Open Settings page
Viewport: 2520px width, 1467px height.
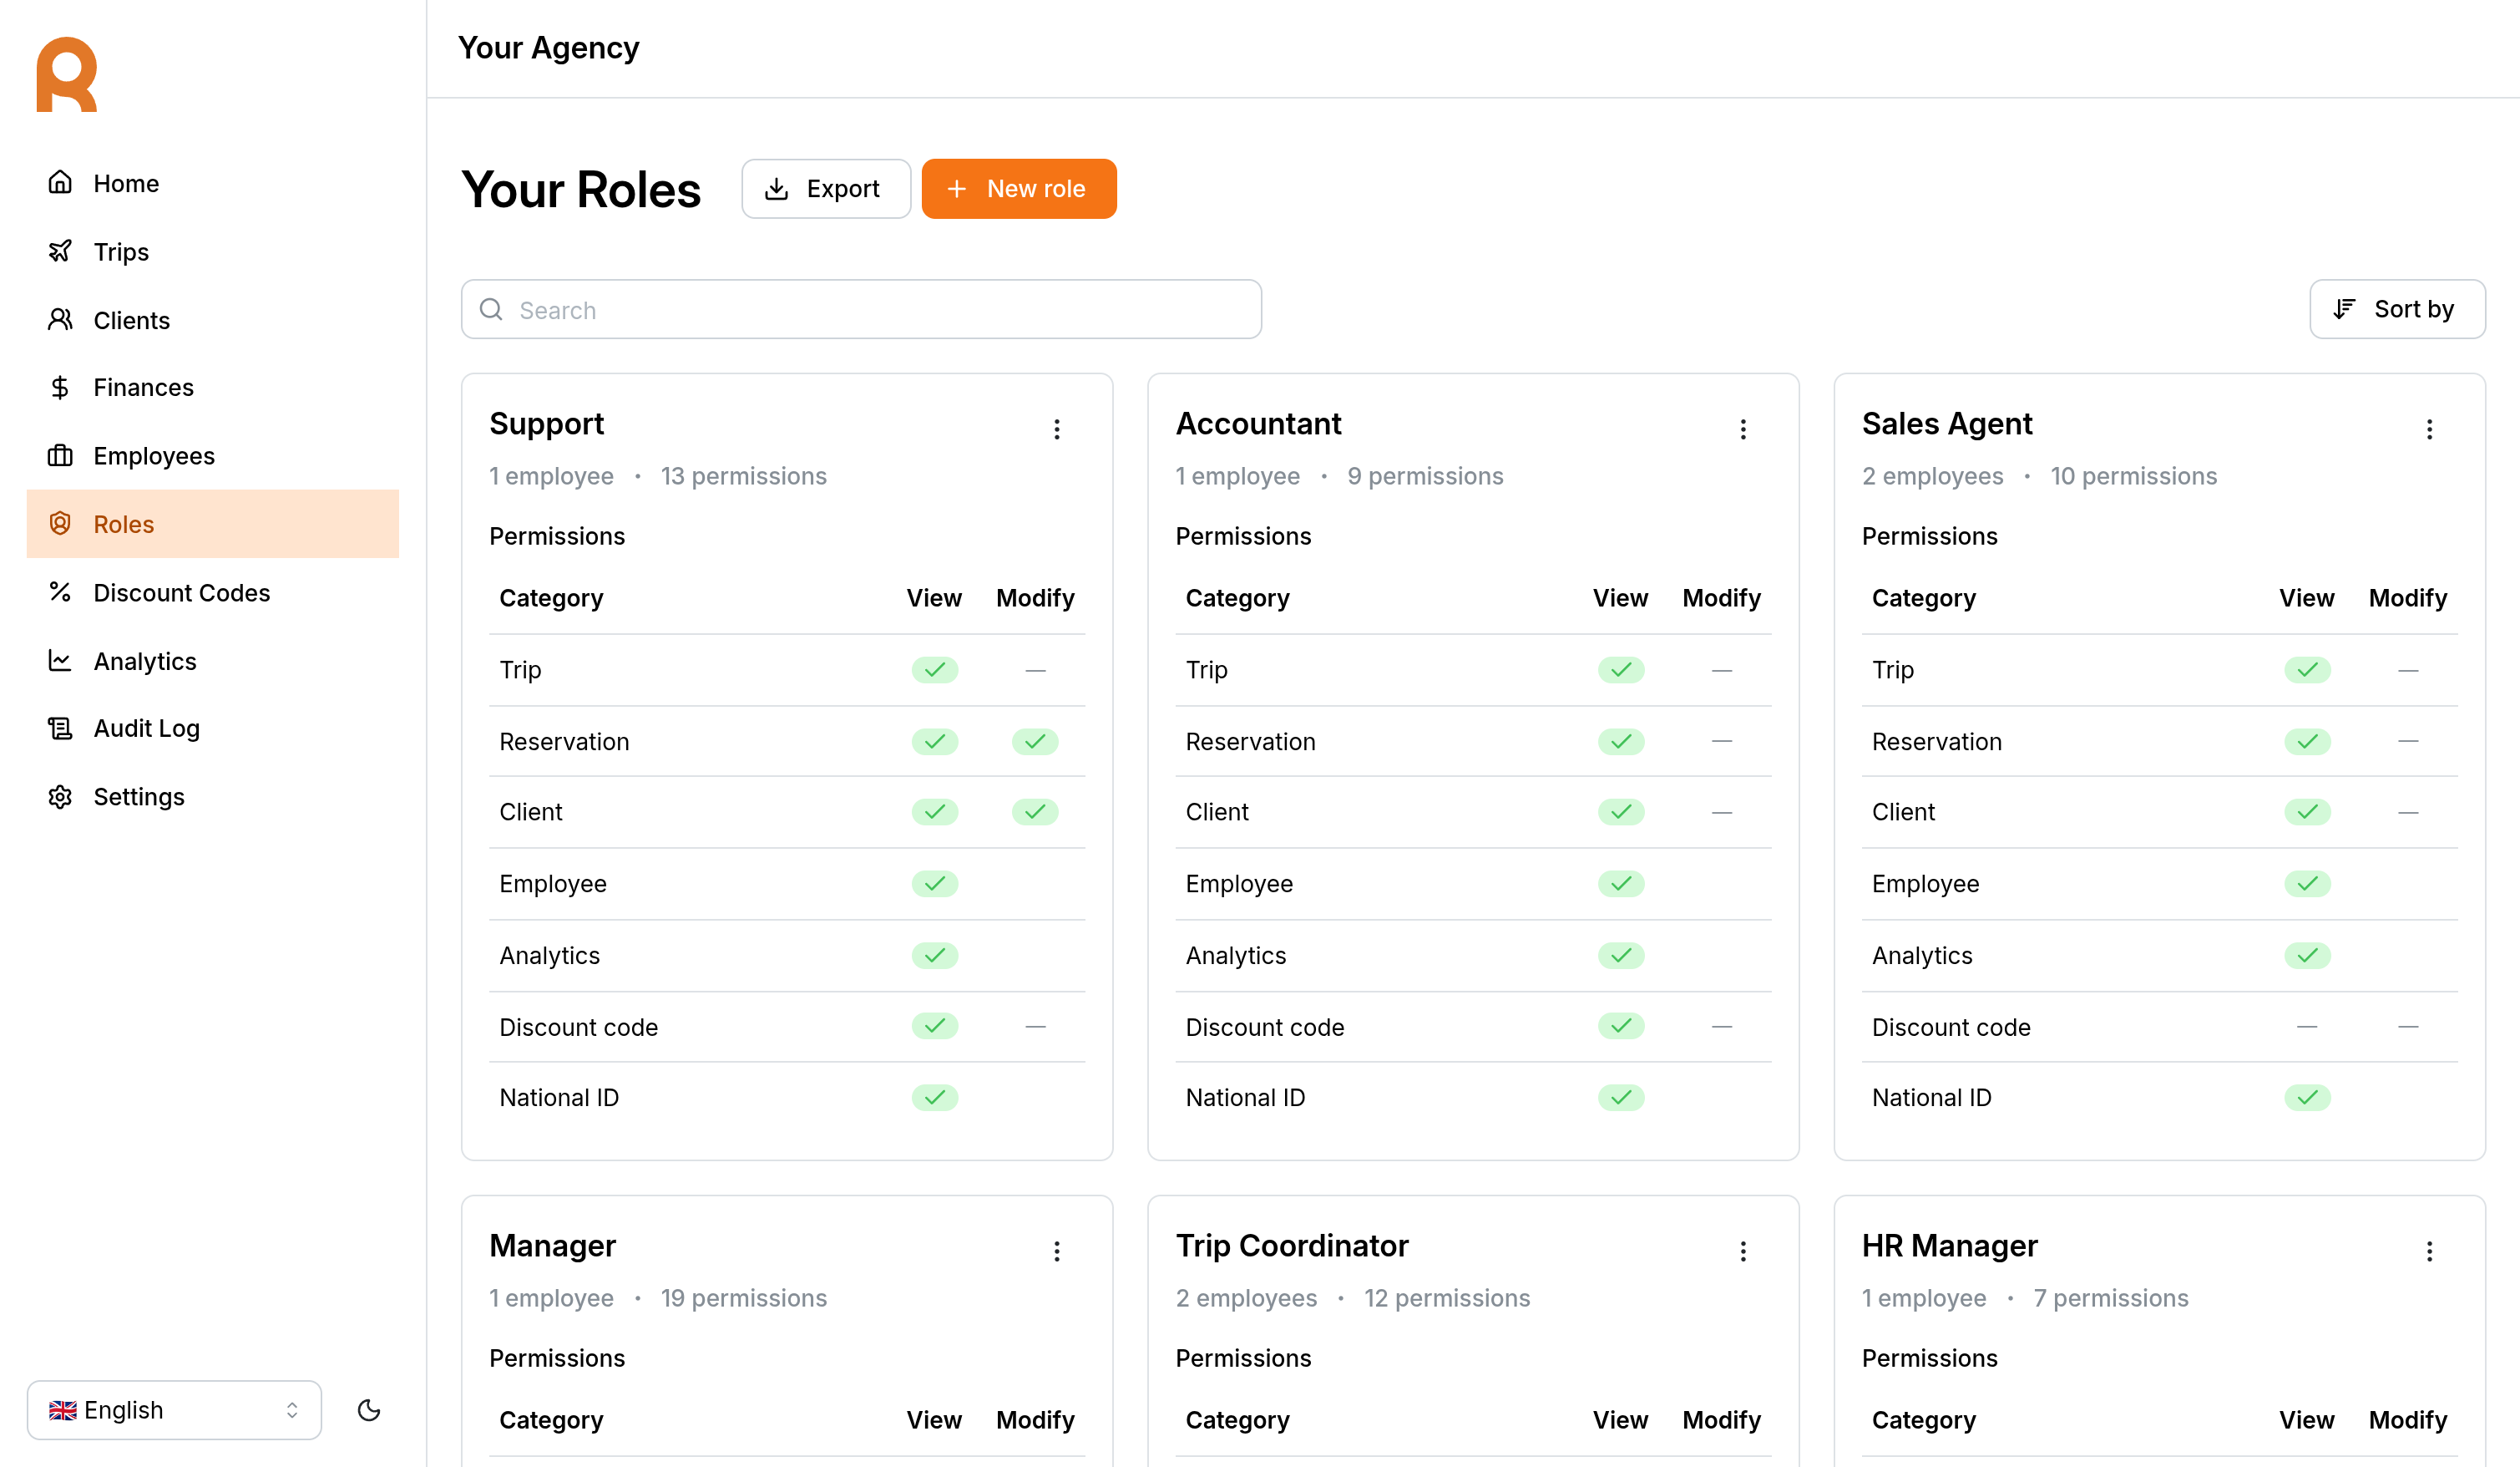[213, 796]
